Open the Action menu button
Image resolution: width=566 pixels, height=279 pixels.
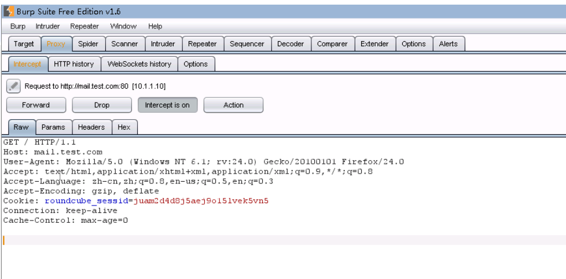(x=234, y=105)
